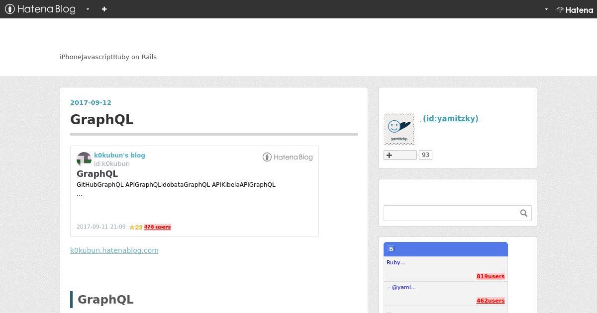
Task: Open the Ruby... bookmark entry
Action: coord(396,262)
